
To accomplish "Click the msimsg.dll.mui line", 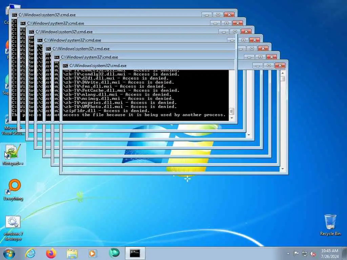I will coord(118,99).
